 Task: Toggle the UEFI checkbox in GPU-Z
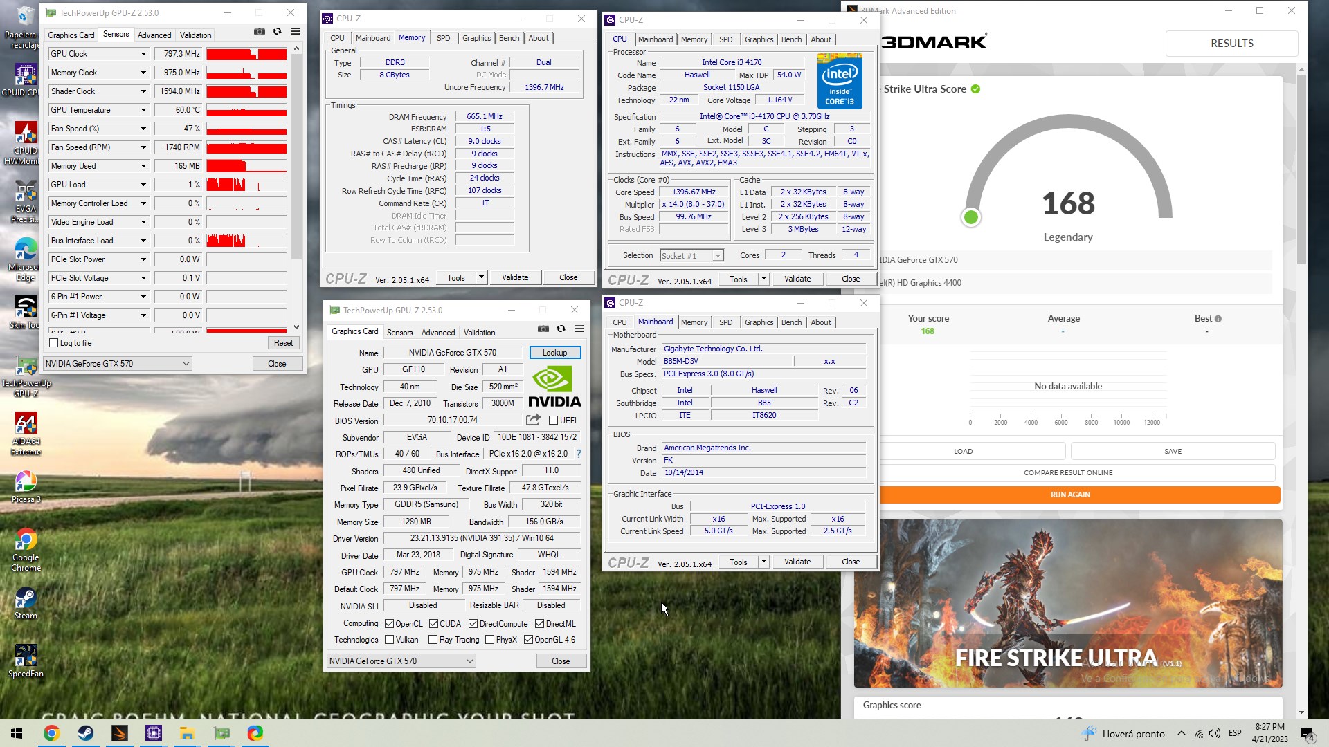(x=553, y=421)
